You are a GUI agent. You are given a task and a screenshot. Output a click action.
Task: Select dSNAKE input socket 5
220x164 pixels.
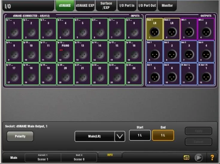point(82,29)
